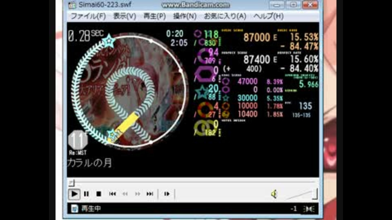
Task: Skip to next track
Action: click(150, 194)
